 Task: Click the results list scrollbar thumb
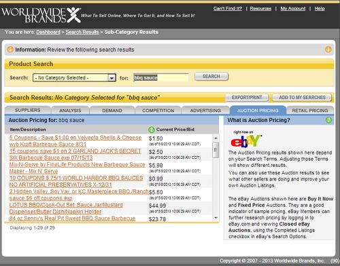[216, 150]
